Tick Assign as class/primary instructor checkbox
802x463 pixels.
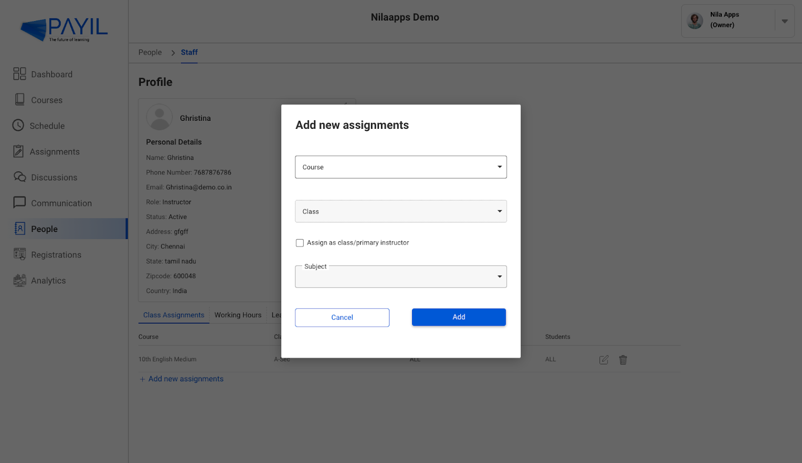tap(300, 243)
